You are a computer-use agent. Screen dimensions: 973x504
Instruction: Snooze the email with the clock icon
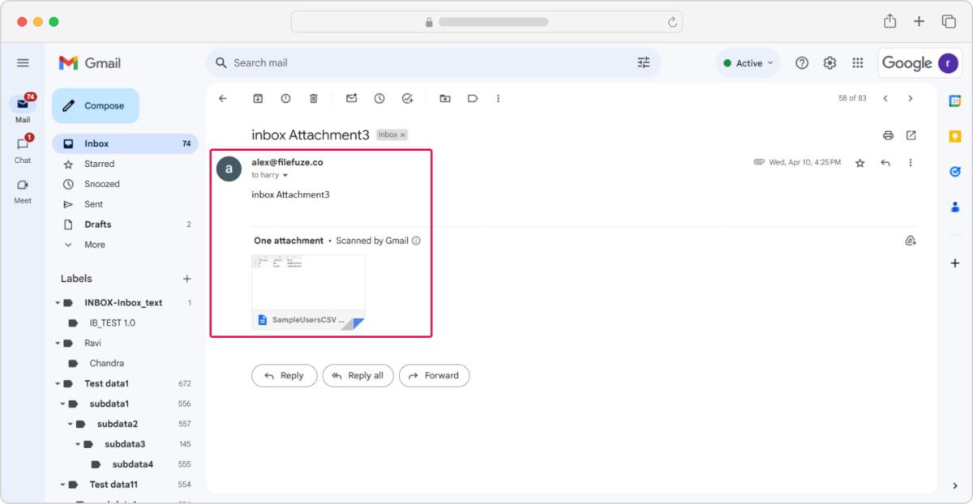point(379,98)
